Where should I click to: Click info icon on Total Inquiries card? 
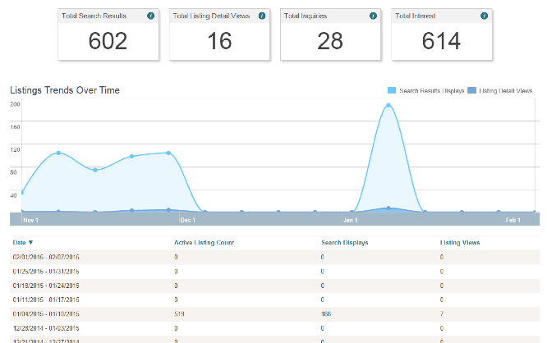click(373, 16)
